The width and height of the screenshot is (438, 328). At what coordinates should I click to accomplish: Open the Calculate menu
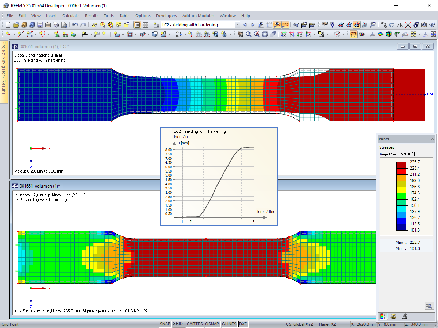pyautogui.click(x=70, y=16)
